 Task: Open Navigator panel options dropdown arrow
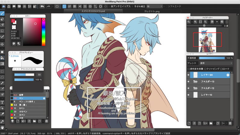coord(226,22)
